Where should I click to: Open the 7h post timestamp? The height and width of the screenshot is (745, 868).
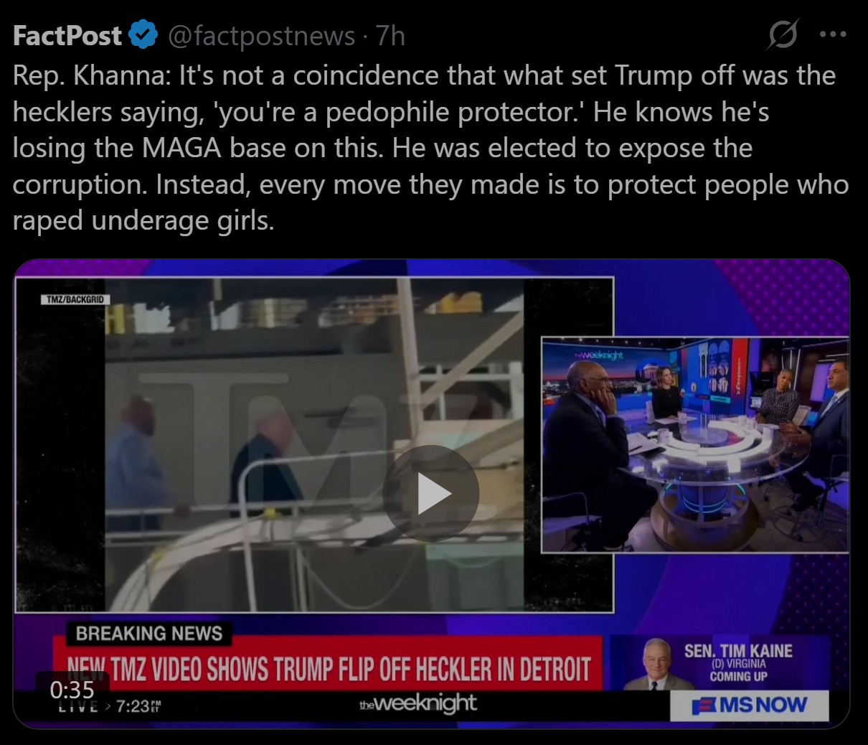point(391,36)
